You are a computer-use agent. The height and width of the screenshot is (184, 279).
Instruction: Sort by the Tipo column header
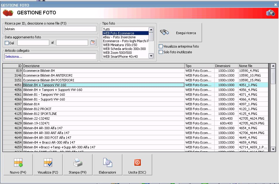point(199,66)
